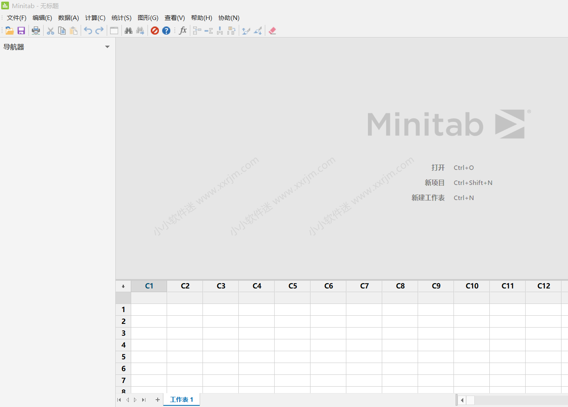
Task: Click the worksheet data direction arrow
Action: coord(123,286)
